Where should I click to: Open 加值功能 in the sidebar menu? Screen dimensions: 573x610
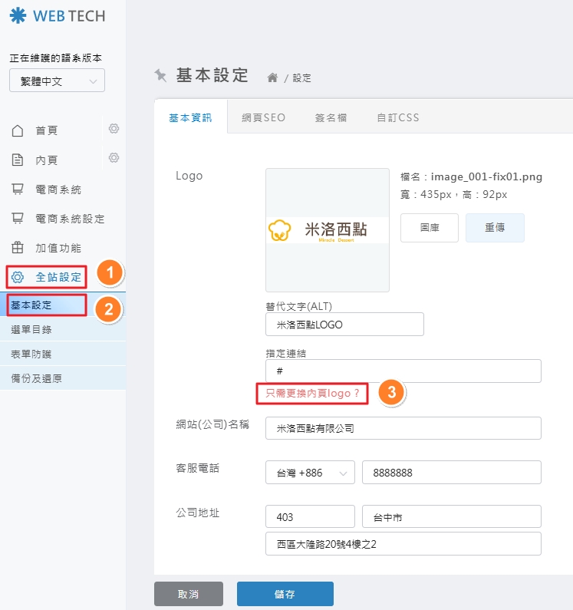58,248
